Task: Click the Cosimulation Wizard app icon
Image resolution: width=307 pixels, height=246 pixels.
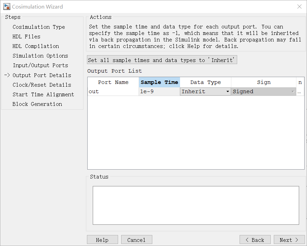Action: (7, 7)
